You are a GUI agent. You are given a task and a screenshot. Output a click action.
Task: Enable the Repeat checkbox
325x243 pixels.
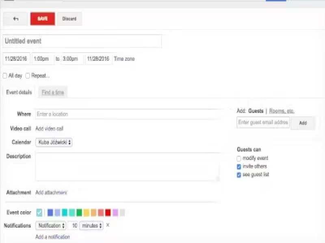[28, 76]
